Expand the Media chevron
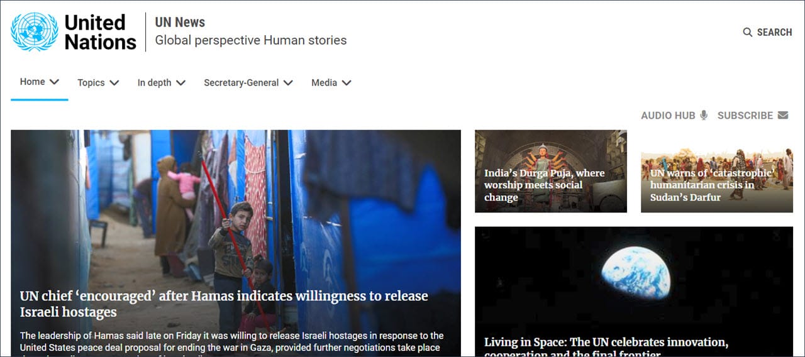805x357 pixels. tap(347, 83)
